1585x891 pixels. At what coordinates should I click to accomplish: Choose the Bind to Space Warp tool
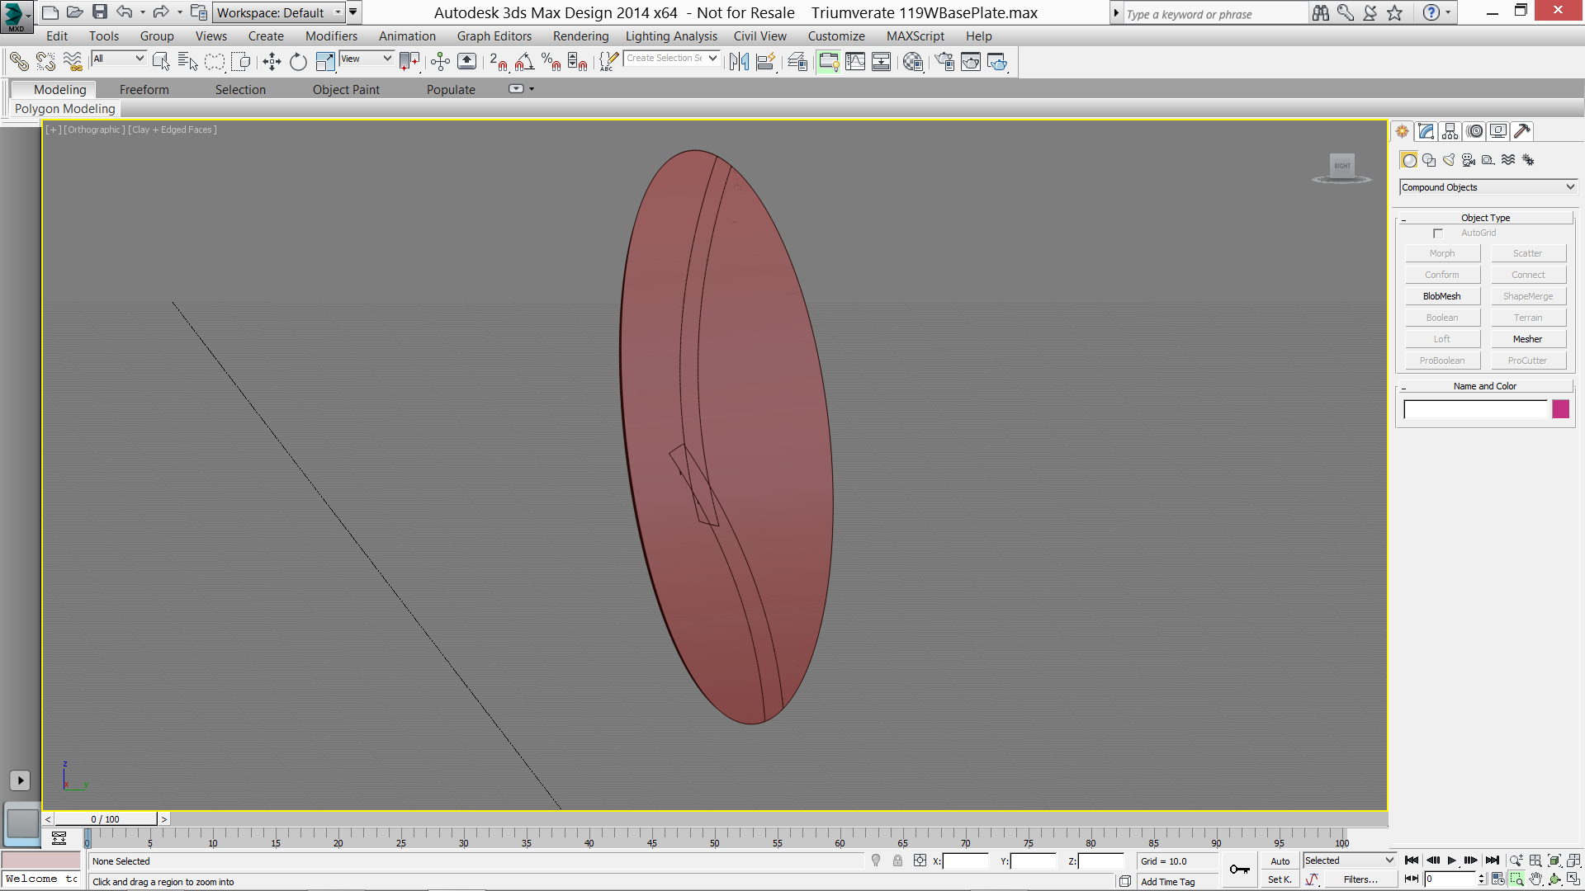73,61
